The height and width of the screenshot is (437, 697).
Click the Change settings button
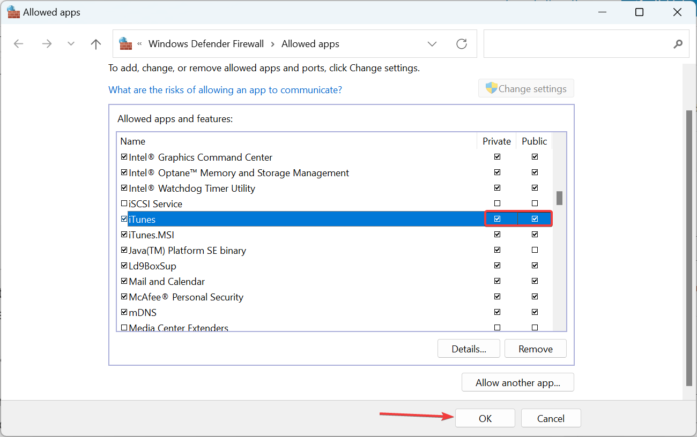[x=526, y=88]
